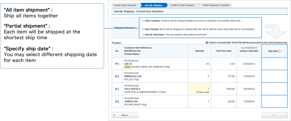
Task: Click the Back button
Action: tap(125, 115)
